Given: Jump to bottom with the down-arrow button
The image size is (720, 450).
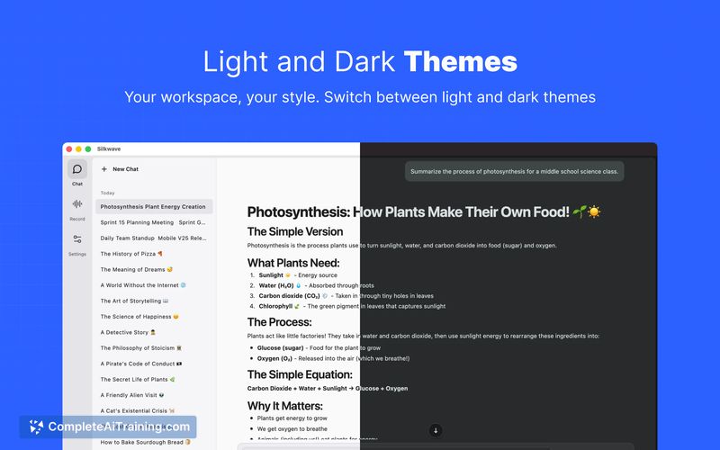Looking at the screenshot, I should tap(436, 430).
